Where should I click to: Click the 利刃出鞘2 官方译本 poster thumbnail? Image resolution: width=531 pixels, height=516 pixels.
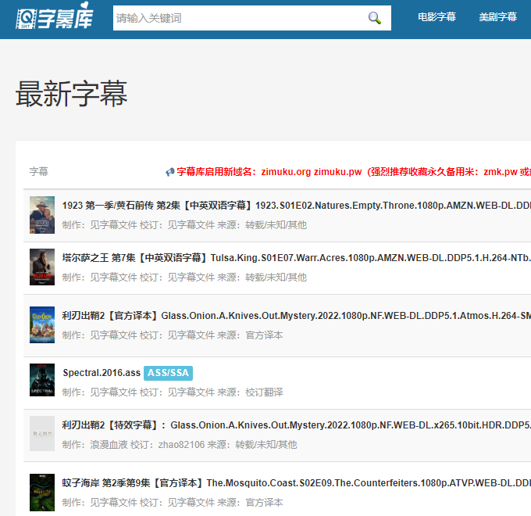point(42,325)
